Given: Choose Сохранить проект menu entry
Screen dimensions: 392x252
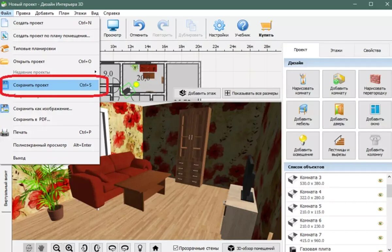Looking at the screenshot, I should 50,85.
